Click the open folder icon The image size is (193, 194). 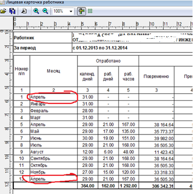pyautogui.click(x=3, y=11)
